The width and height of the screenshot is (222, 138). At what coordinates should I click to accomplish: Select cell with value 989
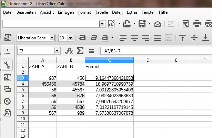(x=71, y=113)
